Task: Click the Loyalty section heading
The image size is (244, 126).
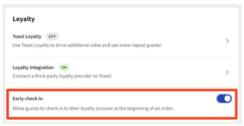Action: [x=24, y=19]
